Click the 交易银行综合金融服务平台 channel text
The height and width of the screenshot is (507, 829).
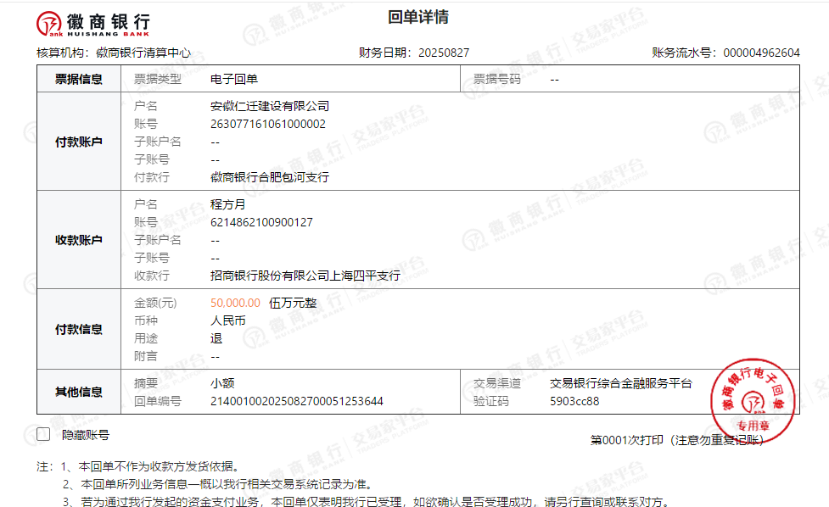(620, 383)
